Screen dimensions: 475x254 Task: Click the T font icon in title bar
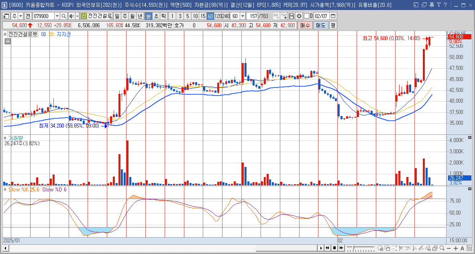[x=438, y=5]
